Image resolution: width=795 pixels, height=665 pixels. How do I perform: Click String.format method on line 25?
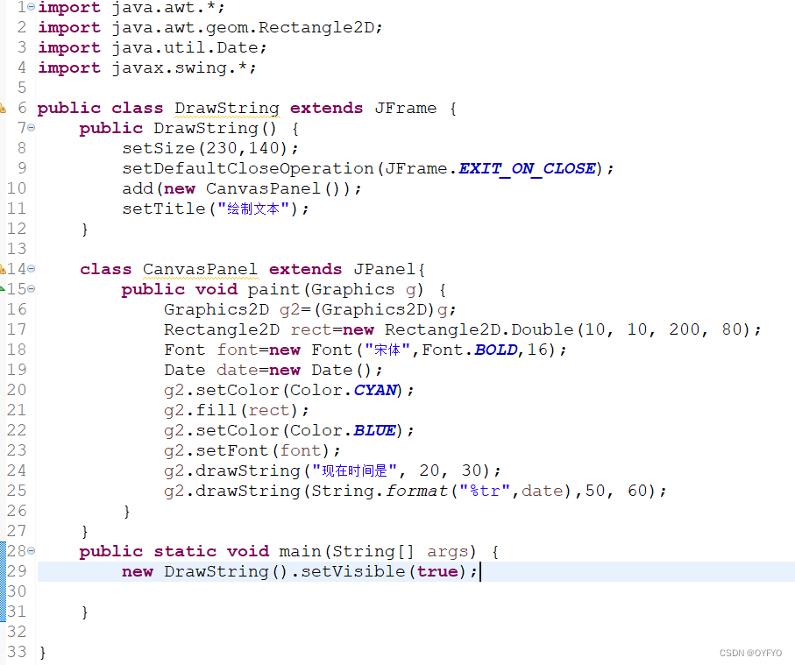[380, 491]
